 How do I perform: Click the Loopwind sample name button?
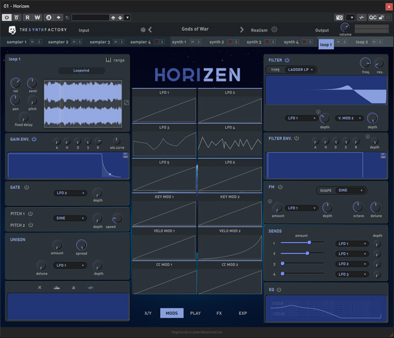[x=82, y=70]
